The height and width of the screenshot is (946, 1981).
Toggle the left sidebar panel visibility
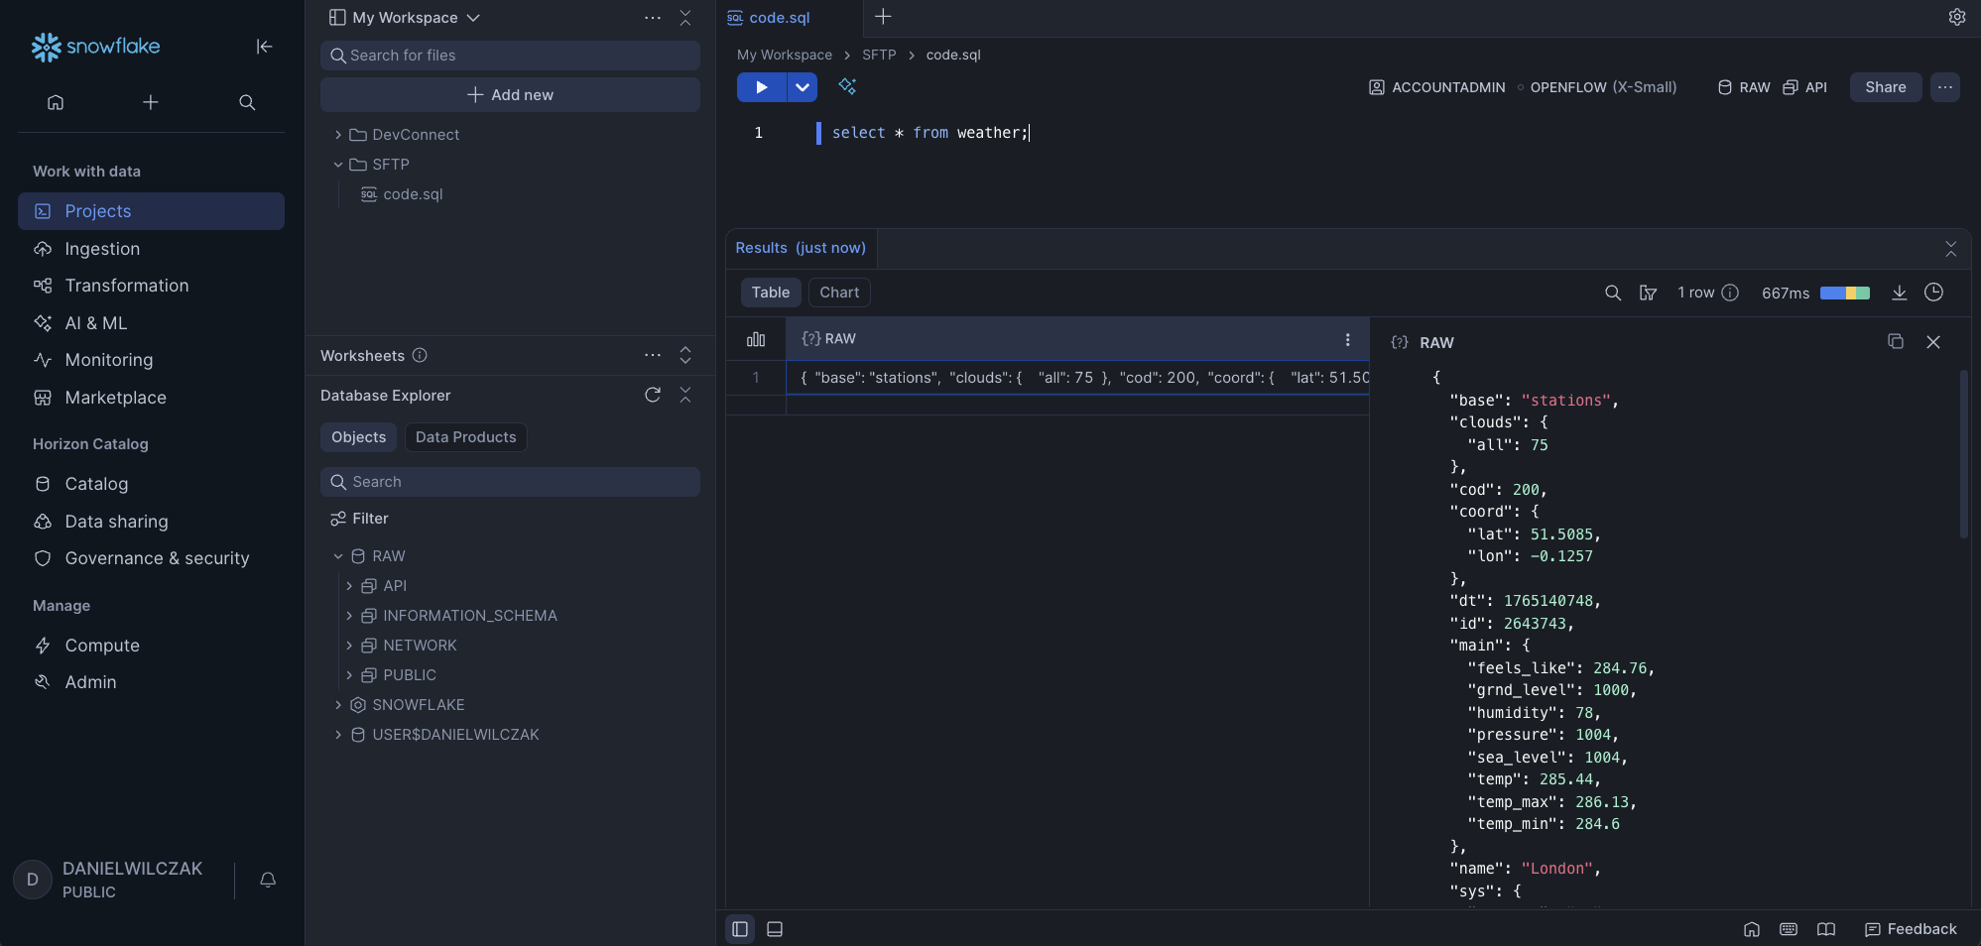740,929
